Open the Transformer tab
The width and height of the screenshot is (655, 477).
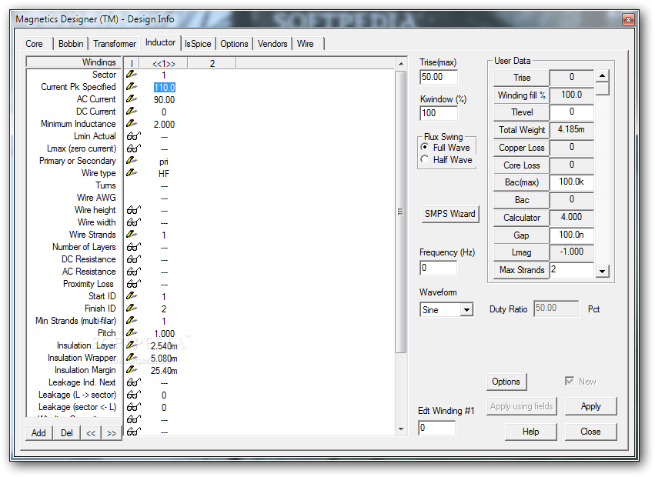(x=115, y=44)
